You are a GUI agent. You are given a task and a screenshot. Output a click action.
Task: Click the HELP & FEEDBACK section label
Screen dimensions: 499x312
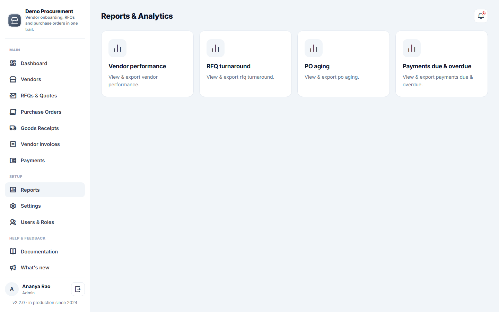pyautogui.click(x=27, y=238)
